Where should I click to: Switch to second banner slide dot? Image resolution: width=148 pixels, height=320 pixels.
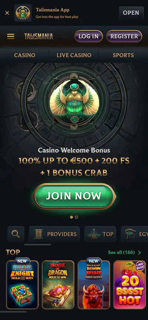pos(77,217)
